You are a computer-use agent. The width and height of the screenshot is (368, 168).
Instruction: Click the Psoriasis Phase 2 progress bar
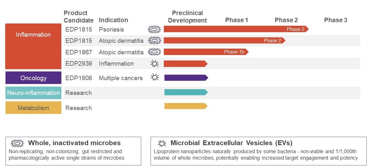(236, 29)
